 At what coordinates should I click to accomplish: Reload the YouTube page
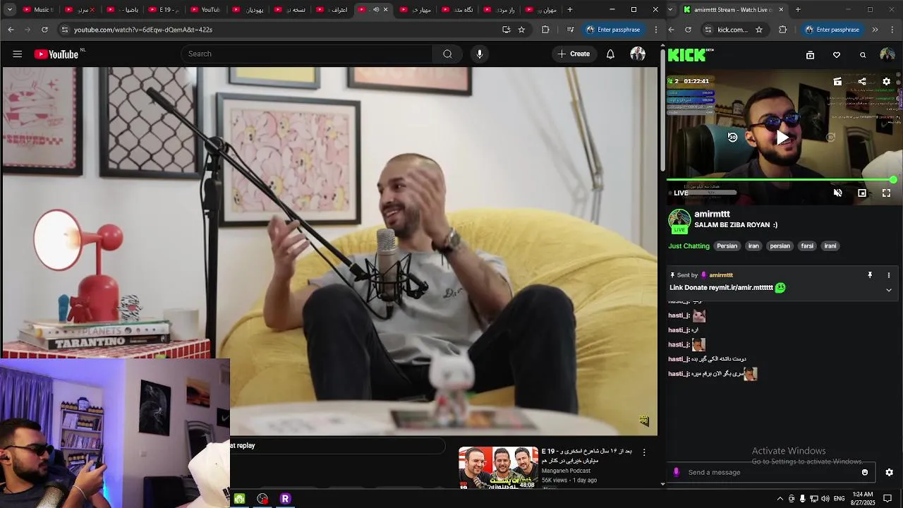(44, 30)
